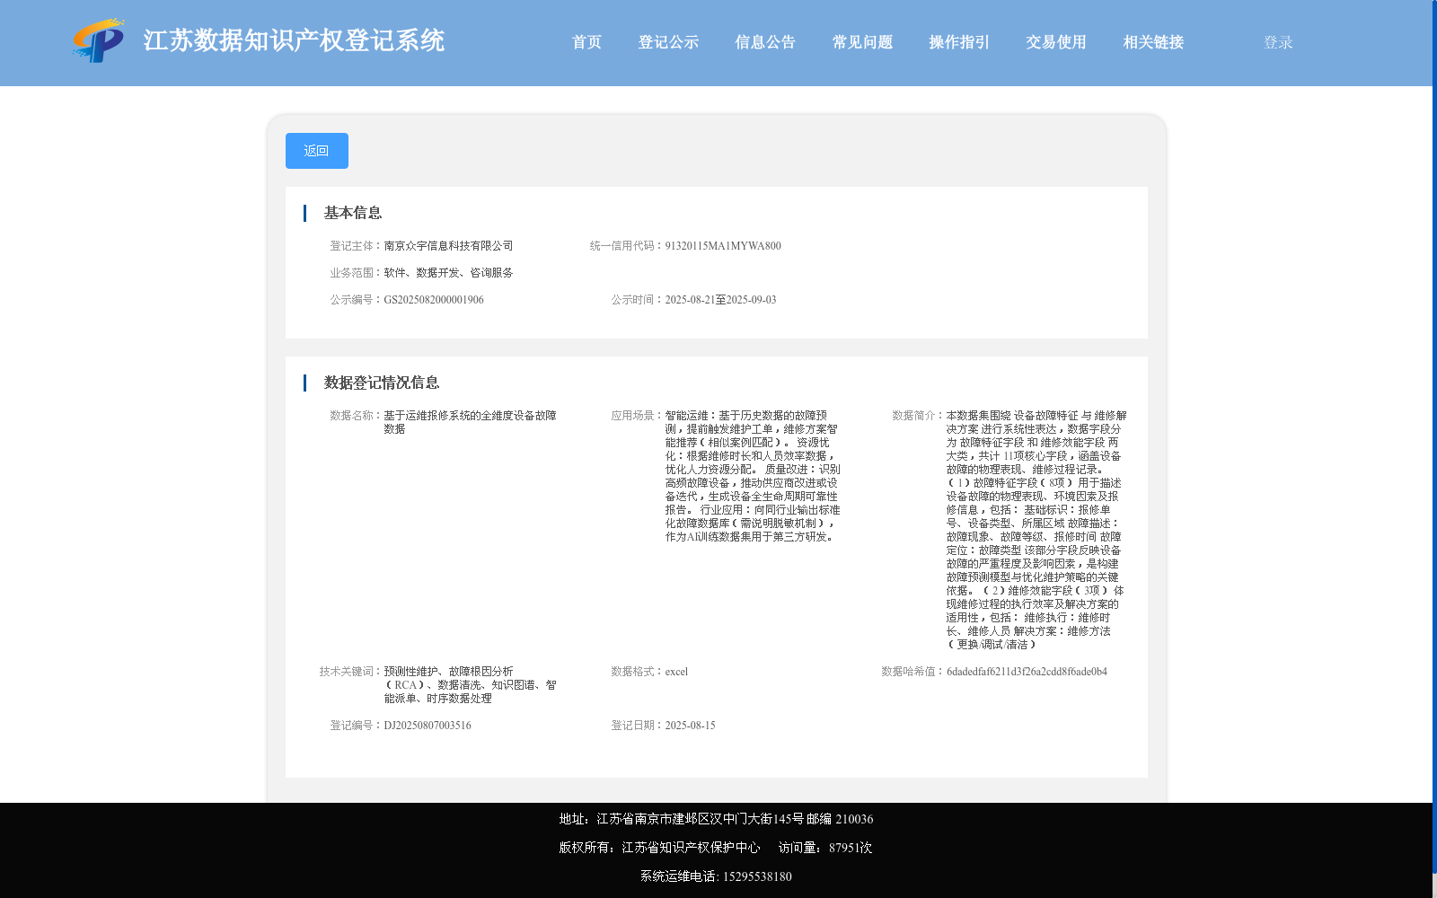Screen dimensions: 1437x898
Task: Select publicity period 2025-08-21至2025-09-03
Action: pos(720,300)
